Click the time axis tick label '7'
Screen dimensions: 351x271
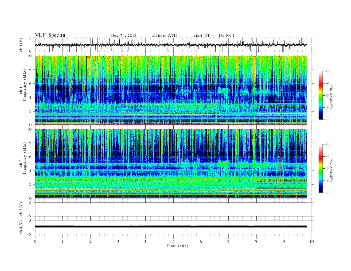click(x=229, y=241)
